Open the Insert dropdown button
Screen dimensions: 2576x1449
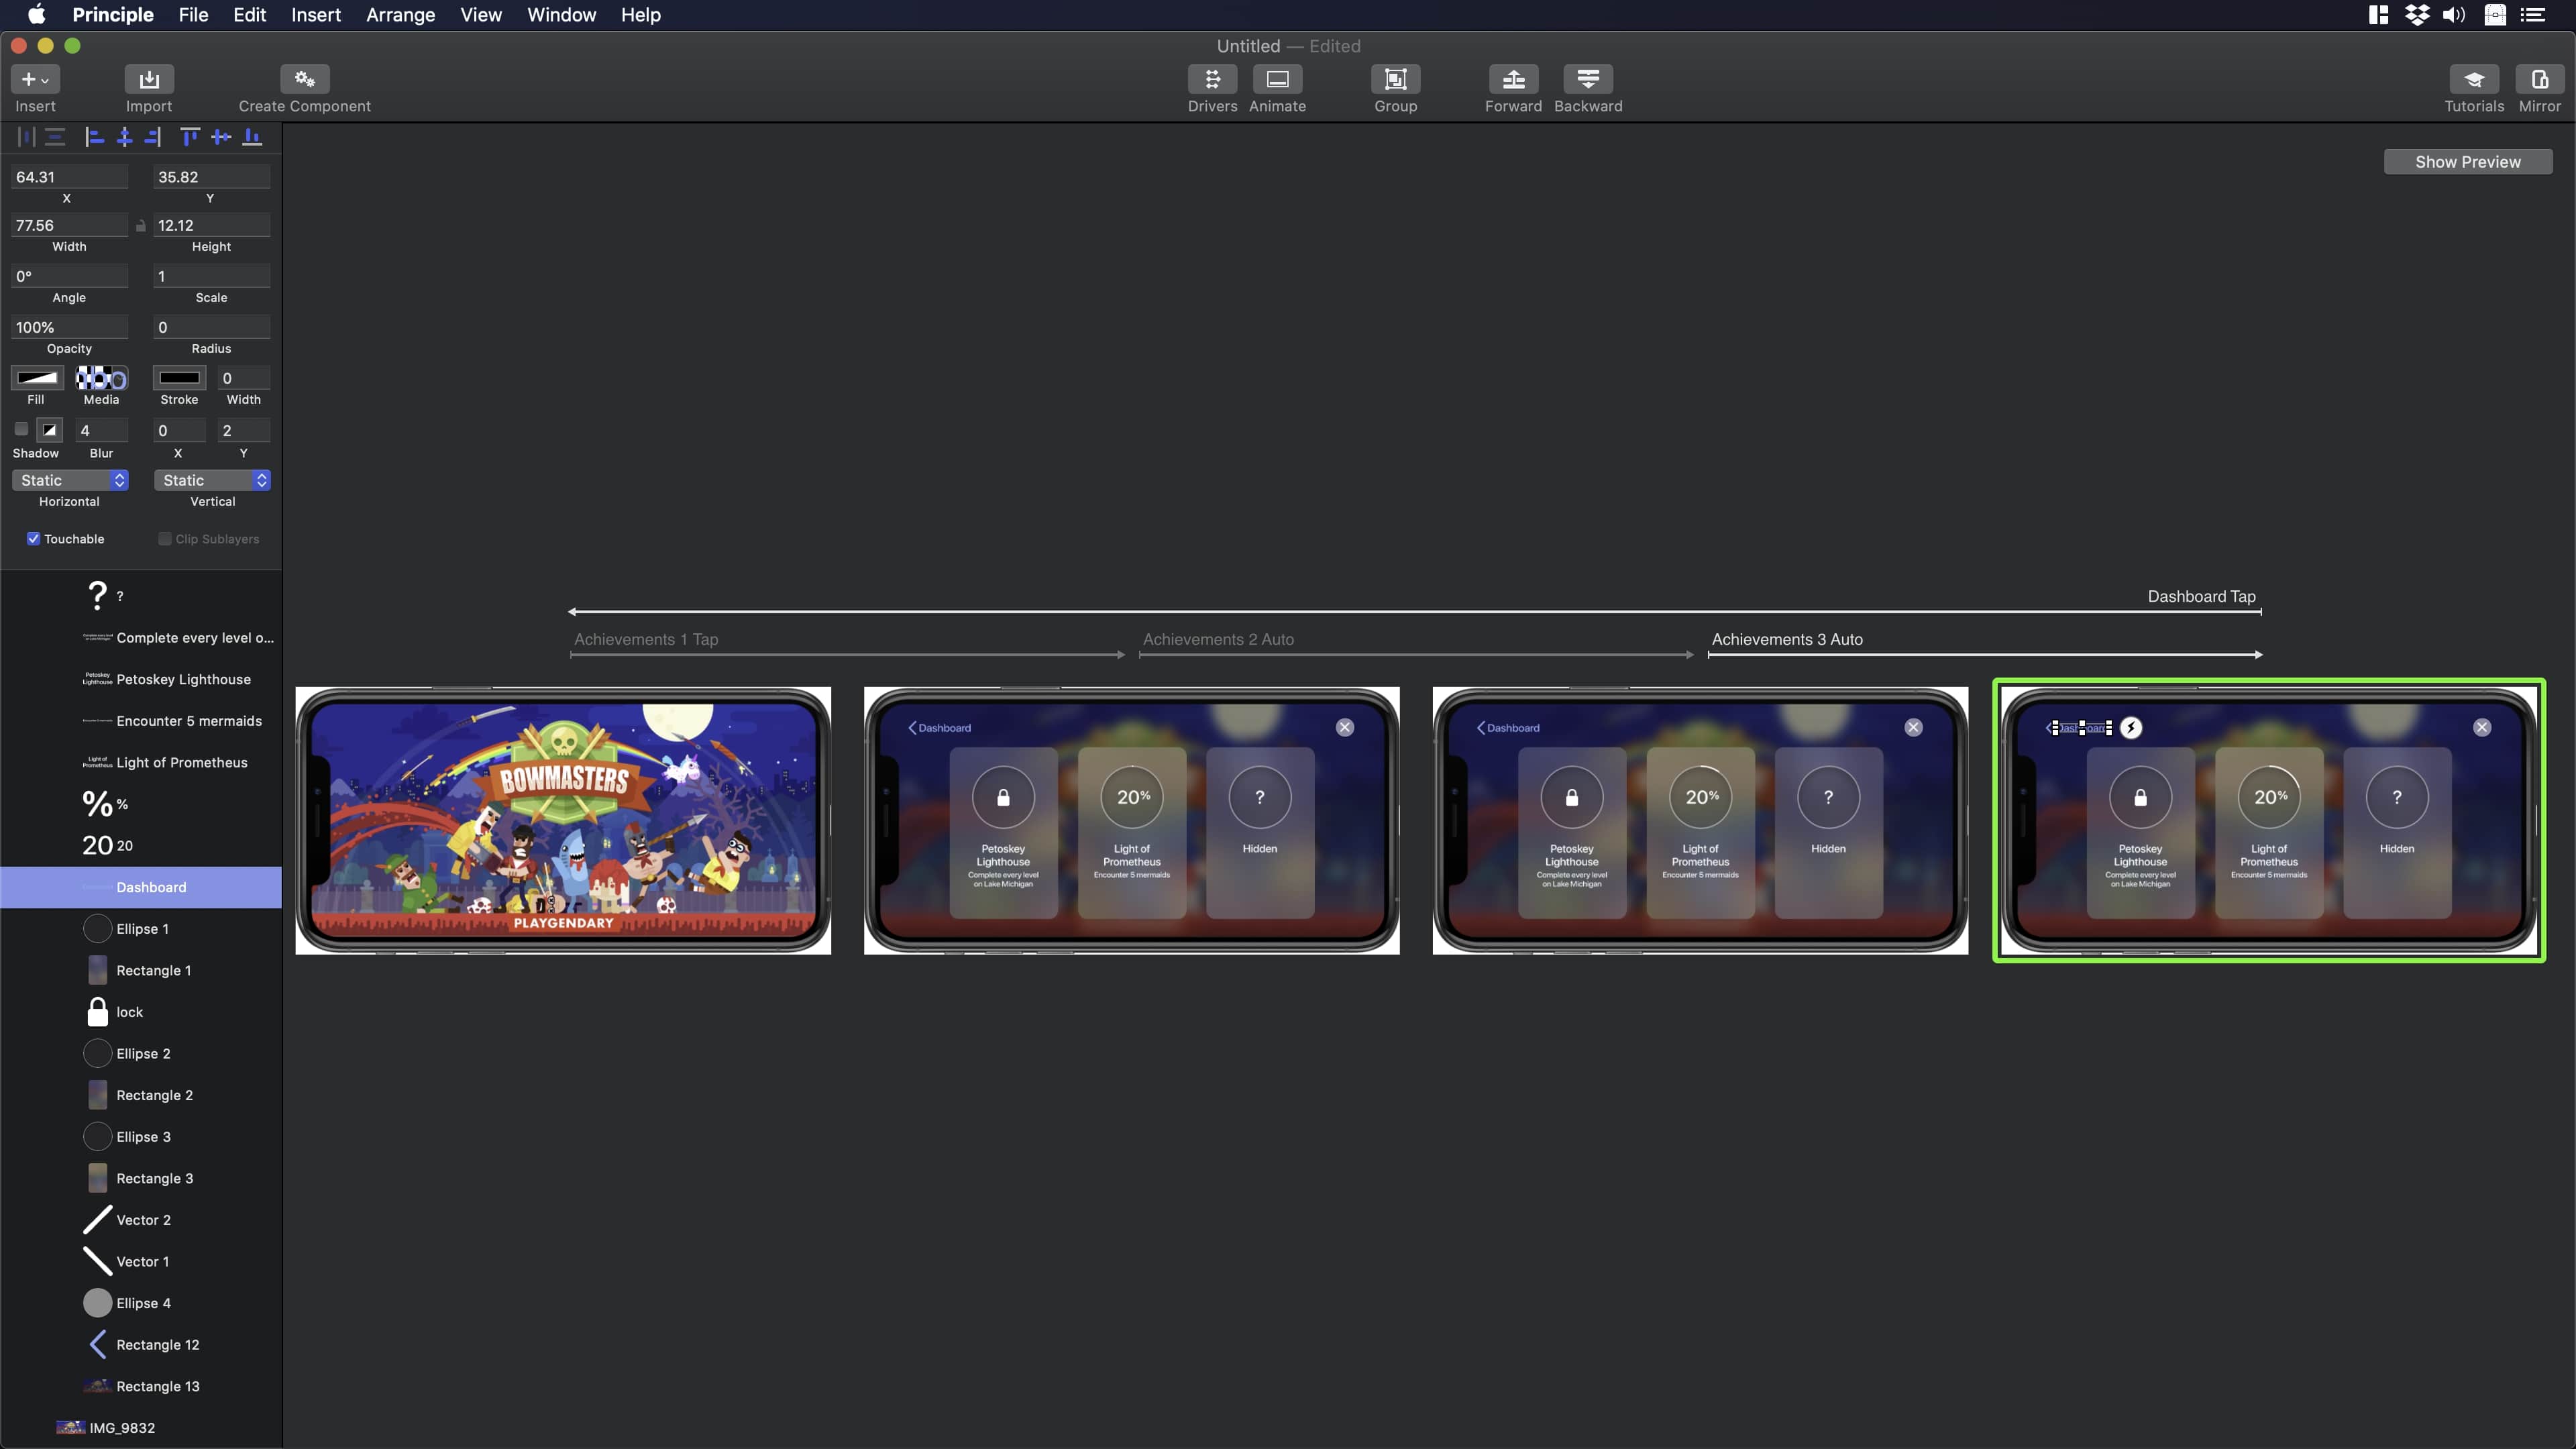tap(35, 79)
